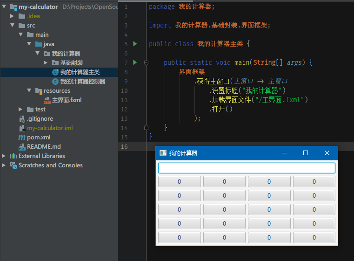
Task: Click the Scratches and Consoles icon
Action: pos(13,165)
